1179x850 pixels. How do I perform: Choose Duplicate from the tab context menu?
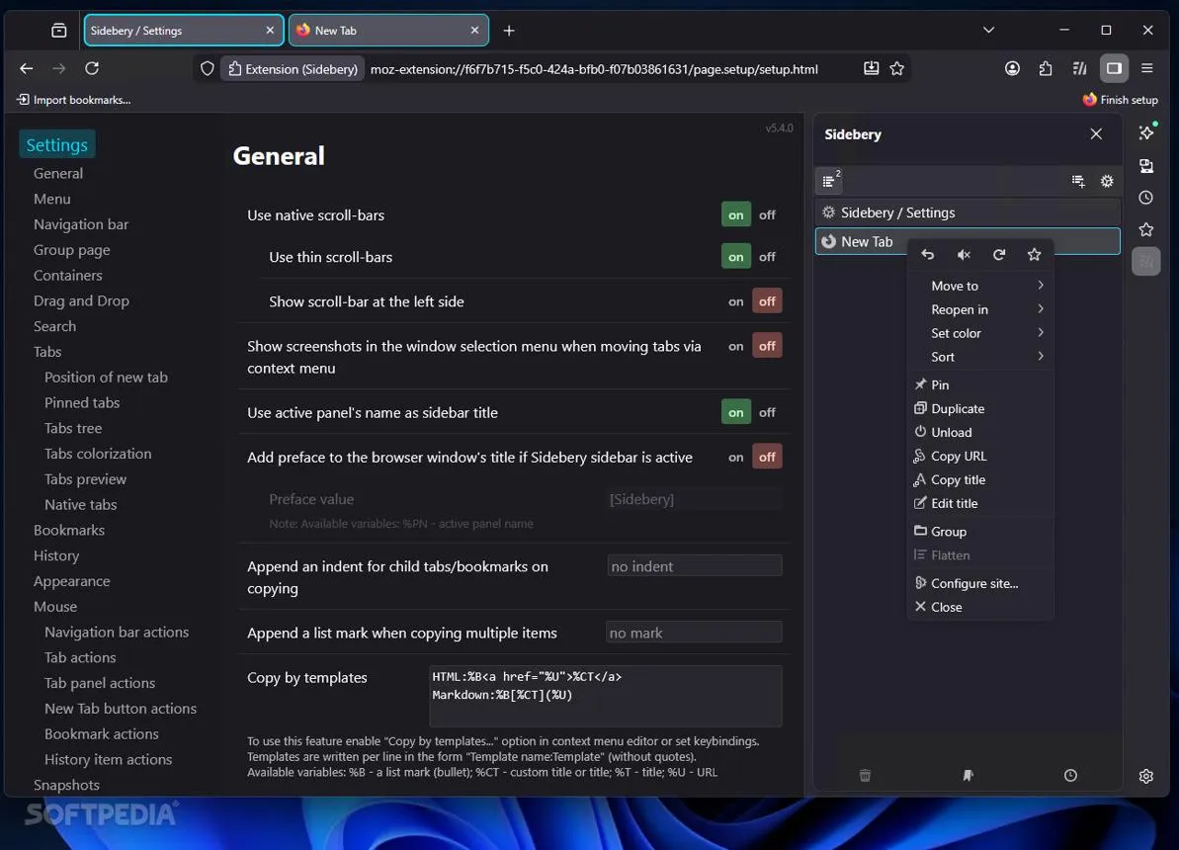tap(979, 408)
